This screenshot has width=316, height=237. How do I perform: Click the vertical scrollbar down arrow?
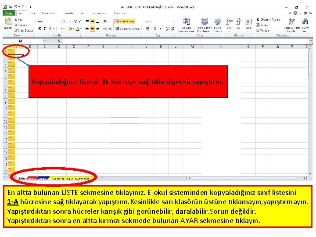(310, 174)
